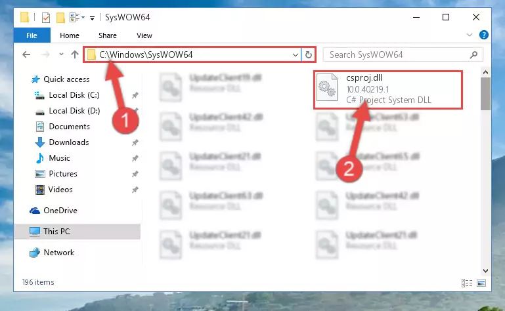This screenshot has height=311, width=505.
Task: Click New Folder icon in quick toolbar
Action: pyautogui.click(x=60, y=17)
